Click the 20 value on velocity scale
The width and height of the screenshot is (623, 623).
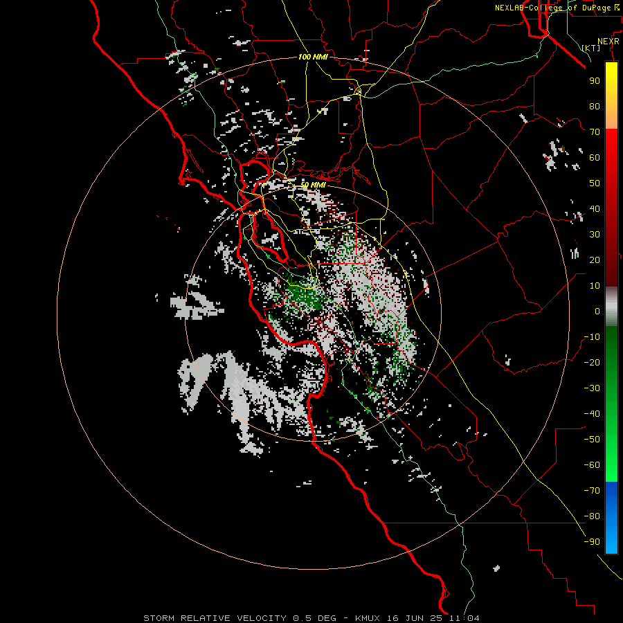595,260
